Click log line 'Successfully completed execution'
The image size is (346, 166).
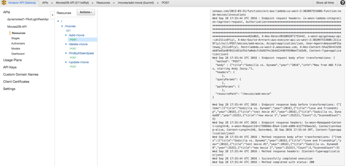[x=262, y=158]
